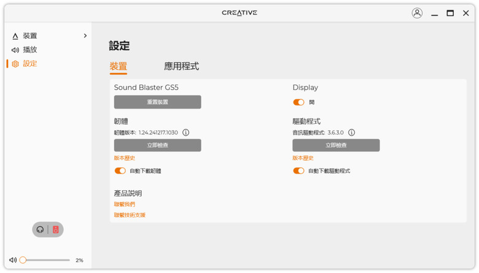Image resolution: width=479 pixels, height=273 pixels.
Task: Click the driver version 3.6.3.0 text
Action: [x=335, y=133]
